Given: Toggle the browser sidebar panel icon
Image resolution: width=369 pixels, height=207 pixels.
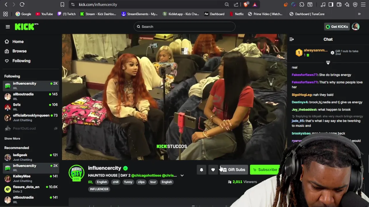Looking at the screenshot, I should (331, 5).
